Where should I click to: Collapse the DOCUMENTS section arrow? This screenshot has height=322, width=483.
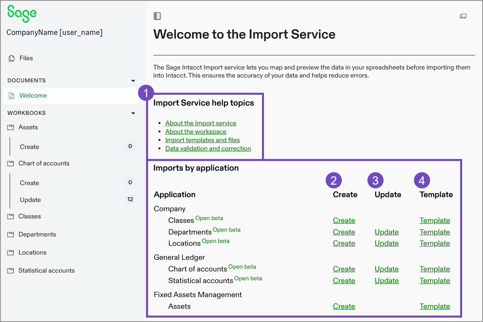[133, 81]
